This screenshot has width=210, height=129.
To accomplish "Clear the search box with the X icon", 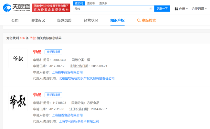I will [x=151, y=9].
